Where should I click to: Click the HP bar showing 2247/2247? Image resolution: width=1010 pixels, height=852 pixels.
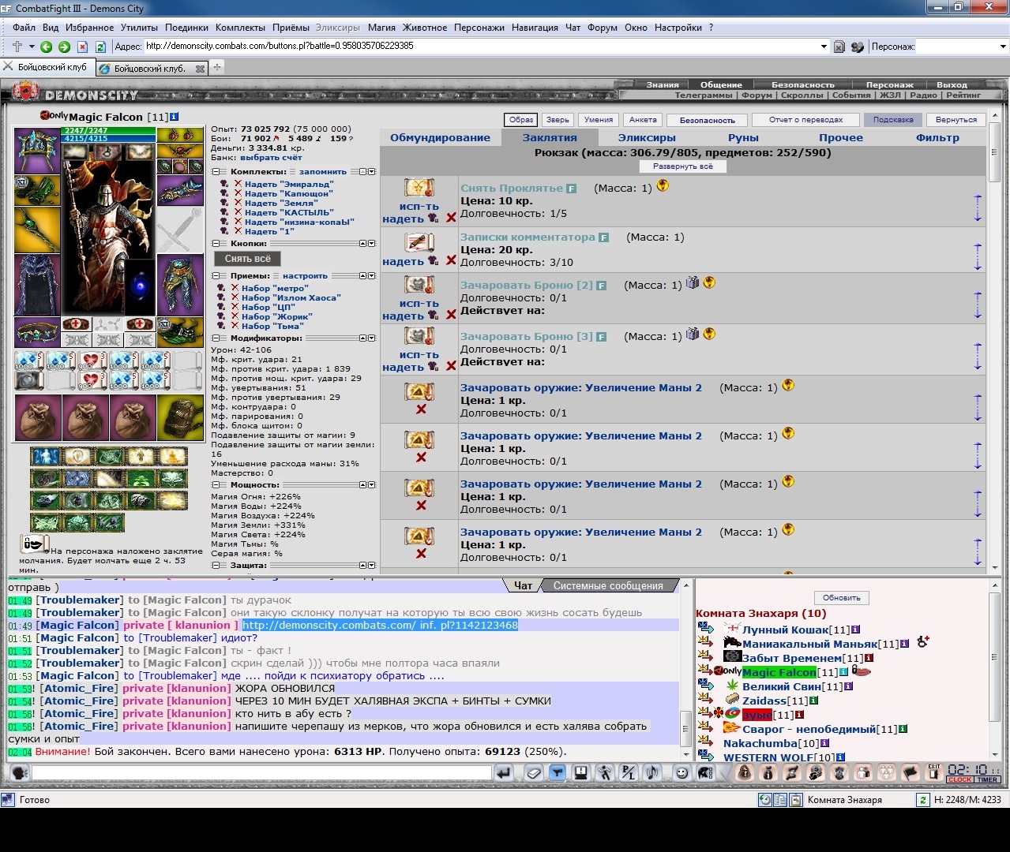pos(108,130)
